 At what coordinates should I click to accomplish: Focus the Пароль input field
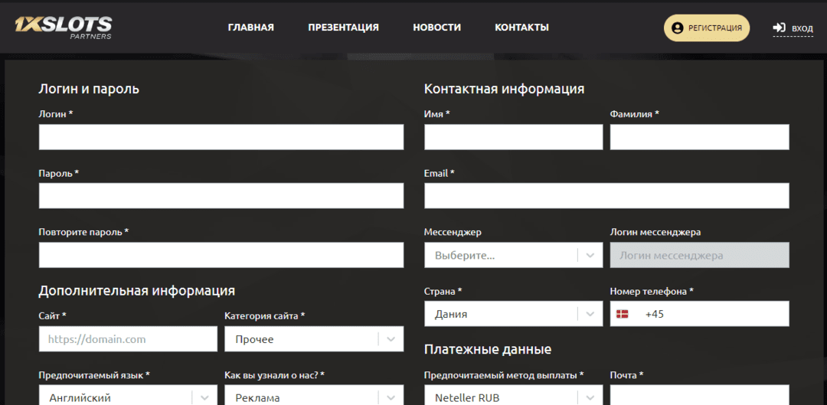pyautogui.click(x=221, y=196)
